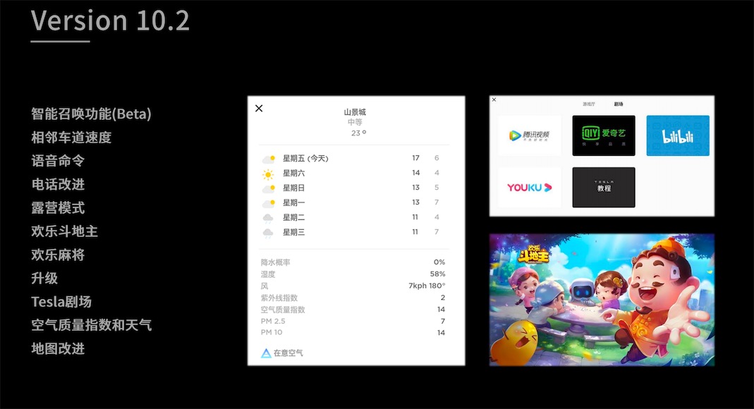This screenshot has width=754, height=409.
Task: Launch the YOUKU video app
Action: tap(528, 187)
